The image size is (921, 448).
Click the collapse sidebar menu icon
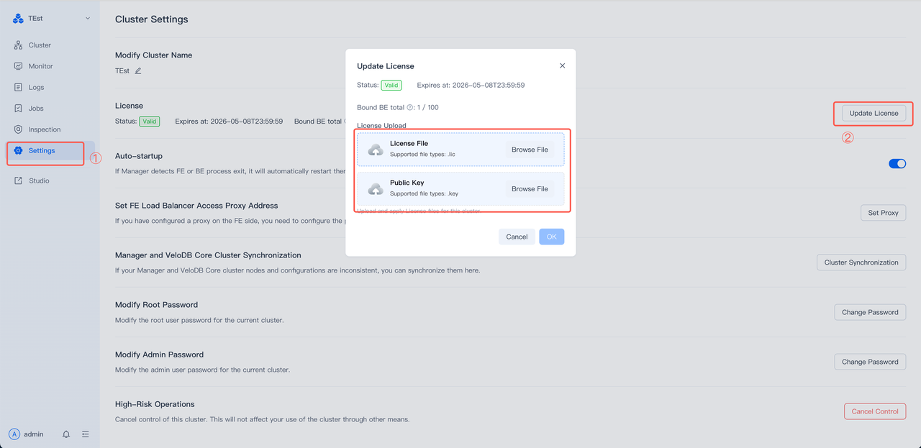point(86,434)
